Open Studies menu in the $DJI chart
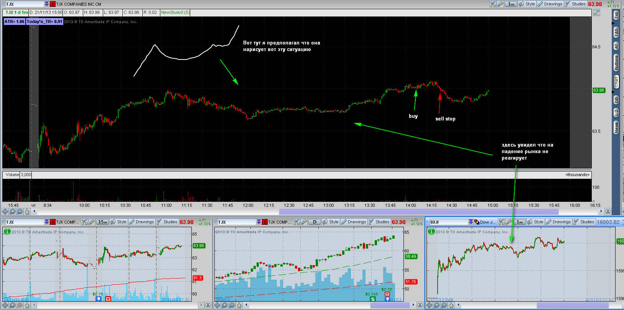 tap(584, 222)
